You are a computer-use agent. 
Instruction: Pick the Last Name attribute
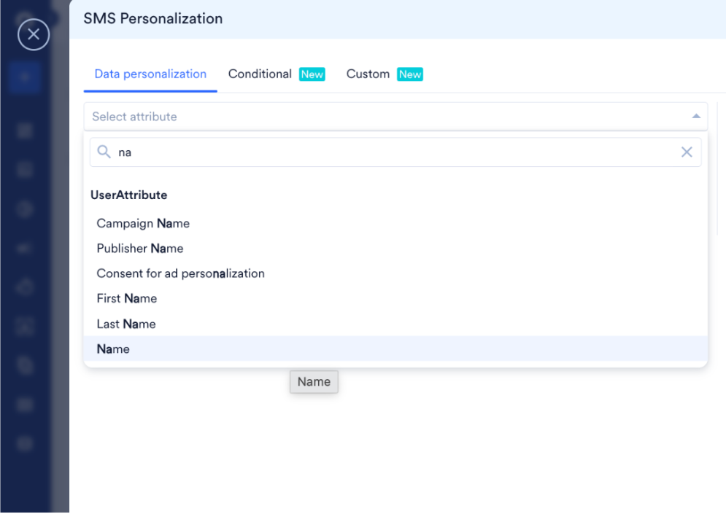click(395, 324)
